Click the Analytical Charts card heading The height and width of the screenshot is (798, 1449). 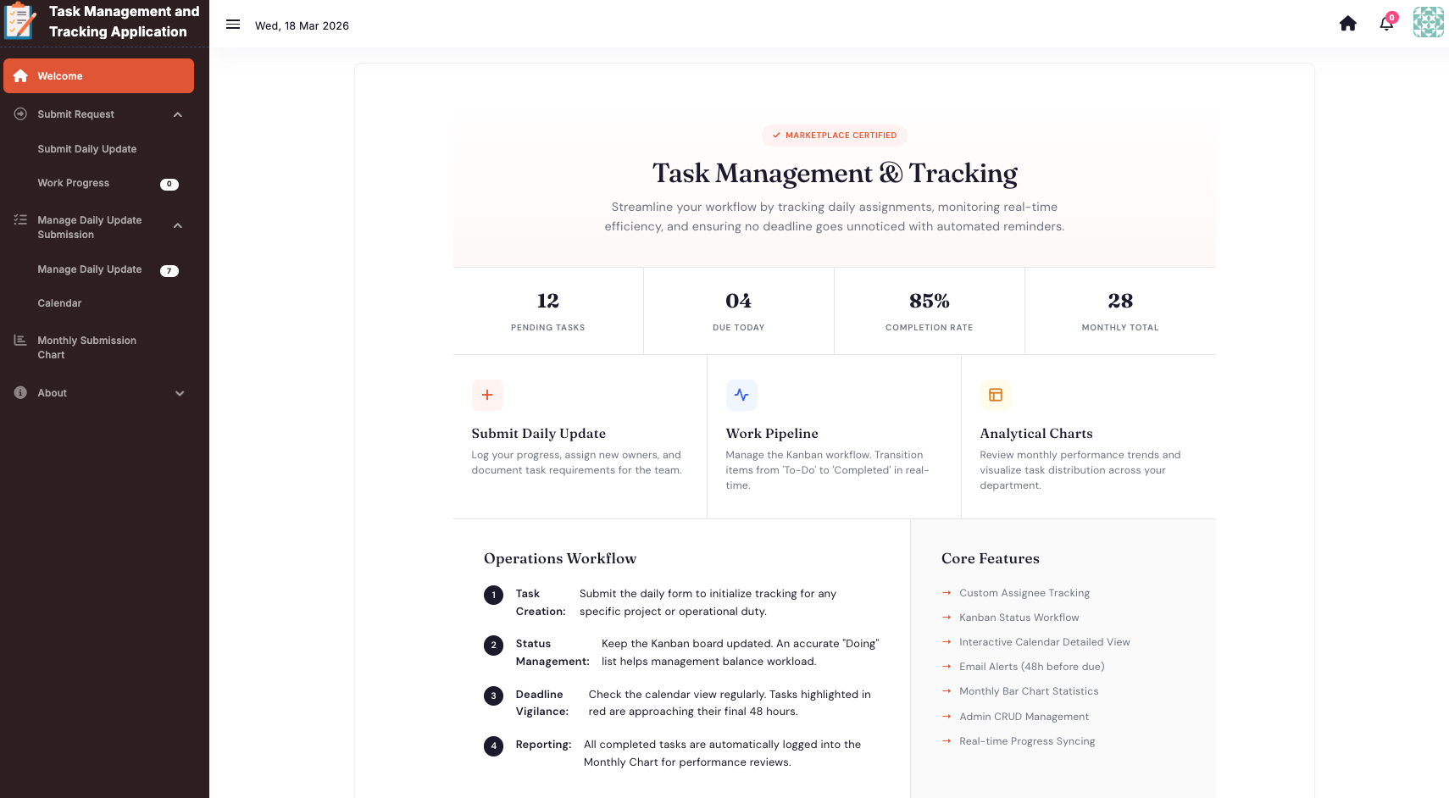click(1035, 434)
